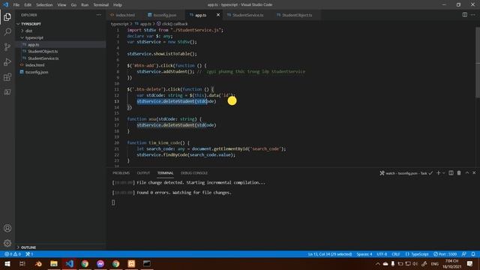Open notifications bell in status bar
This screenshot has width=480, height=270.
[473, 254]
